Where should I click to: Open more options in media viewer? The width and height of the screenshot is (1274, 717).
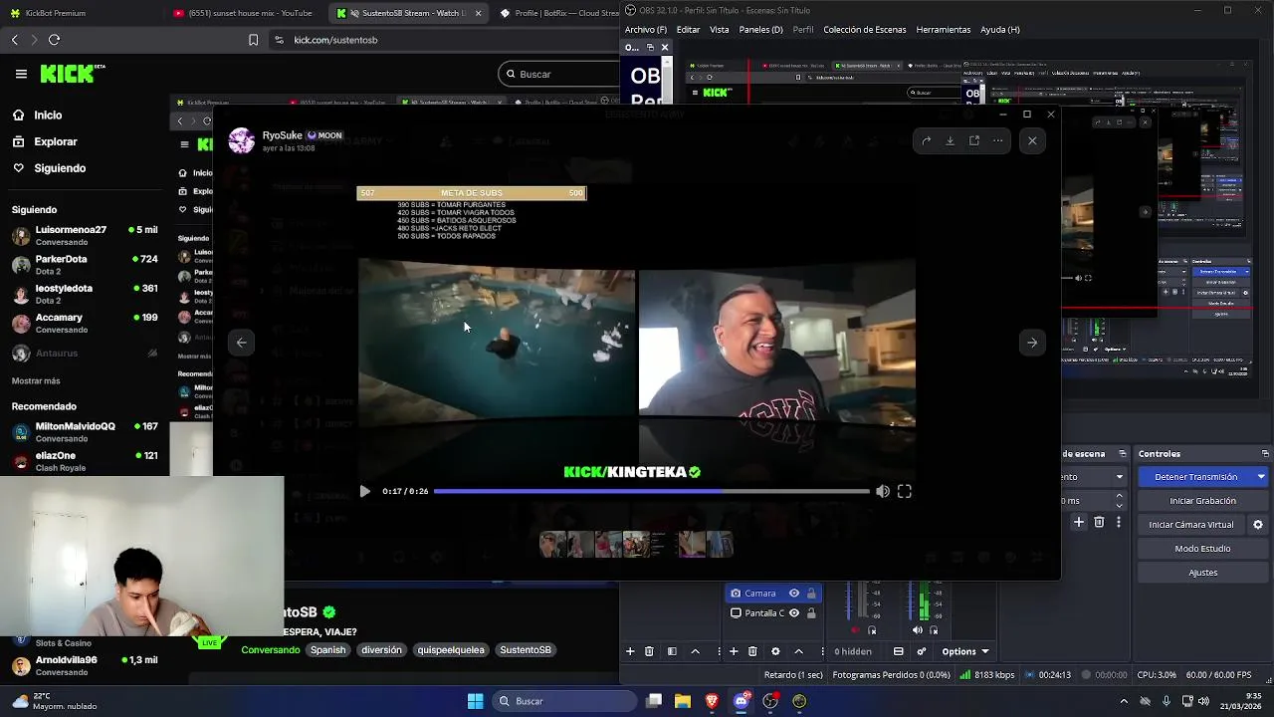[x=998, y=140]
